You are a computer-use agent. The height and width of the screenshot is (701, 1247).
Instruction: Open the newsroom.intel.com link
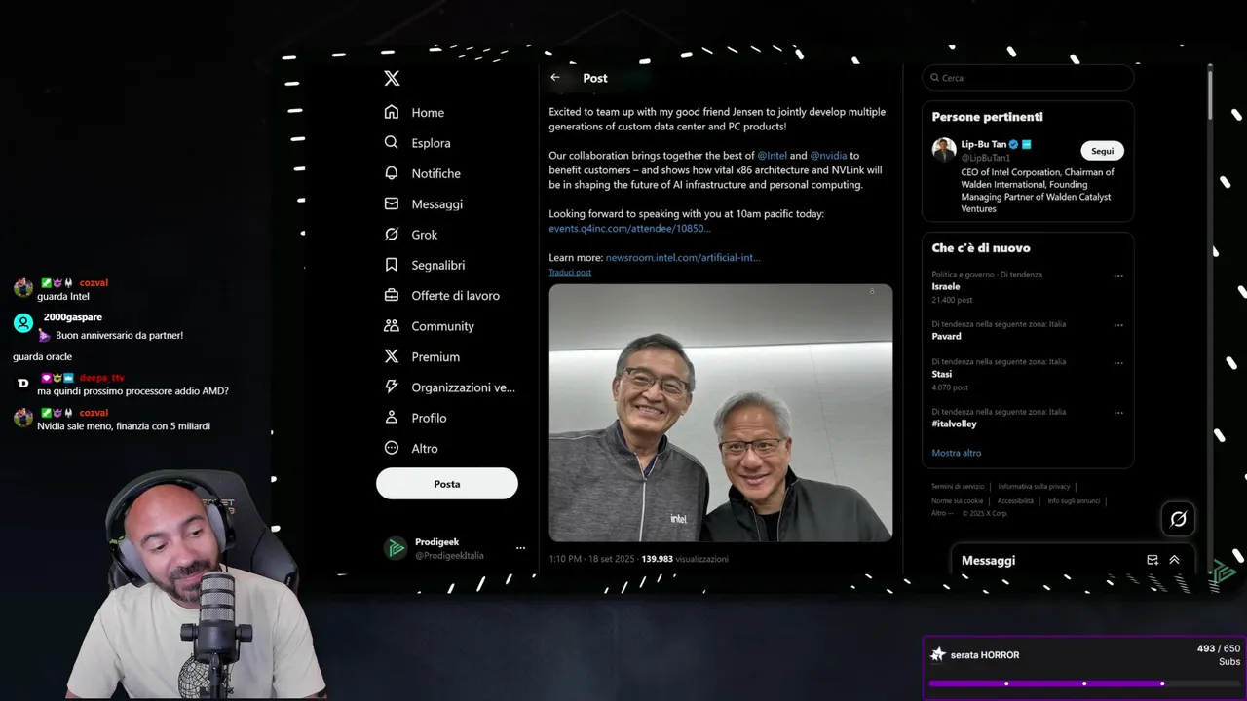683,258
